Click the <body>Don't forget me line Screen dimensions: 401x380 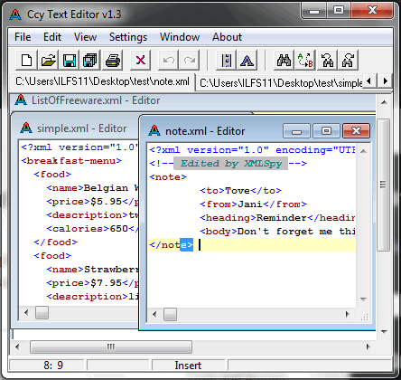(x=277, y=232)
